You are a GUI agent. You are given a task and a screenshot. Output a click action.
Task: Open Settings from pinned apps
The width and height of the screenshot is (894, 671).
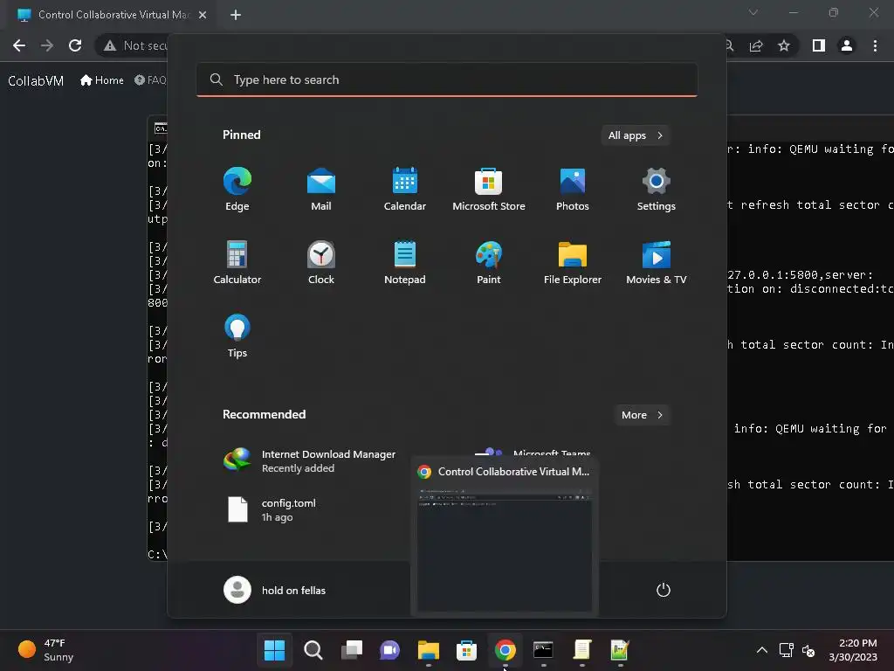point(657,190)
